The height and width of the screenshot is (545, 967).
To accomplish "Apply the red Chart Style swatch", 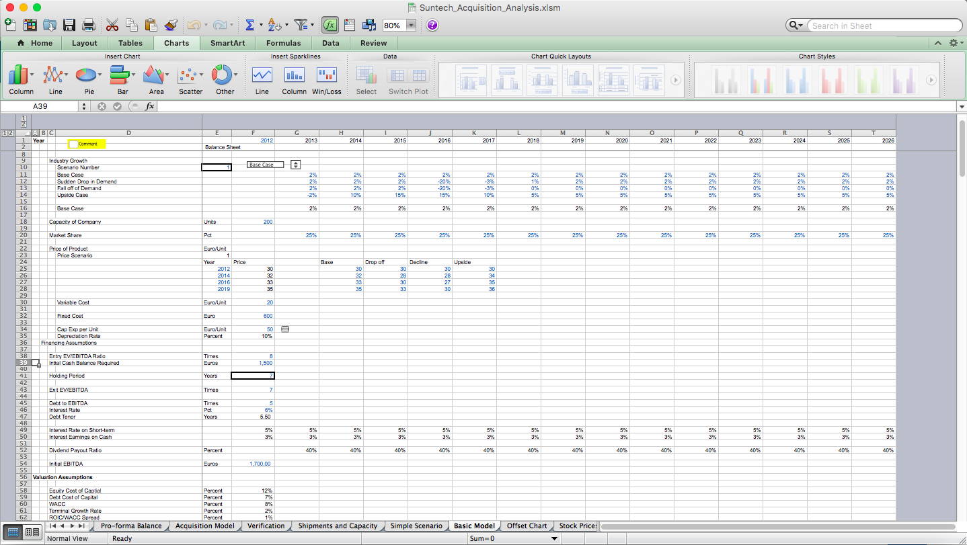I will 833,80.
